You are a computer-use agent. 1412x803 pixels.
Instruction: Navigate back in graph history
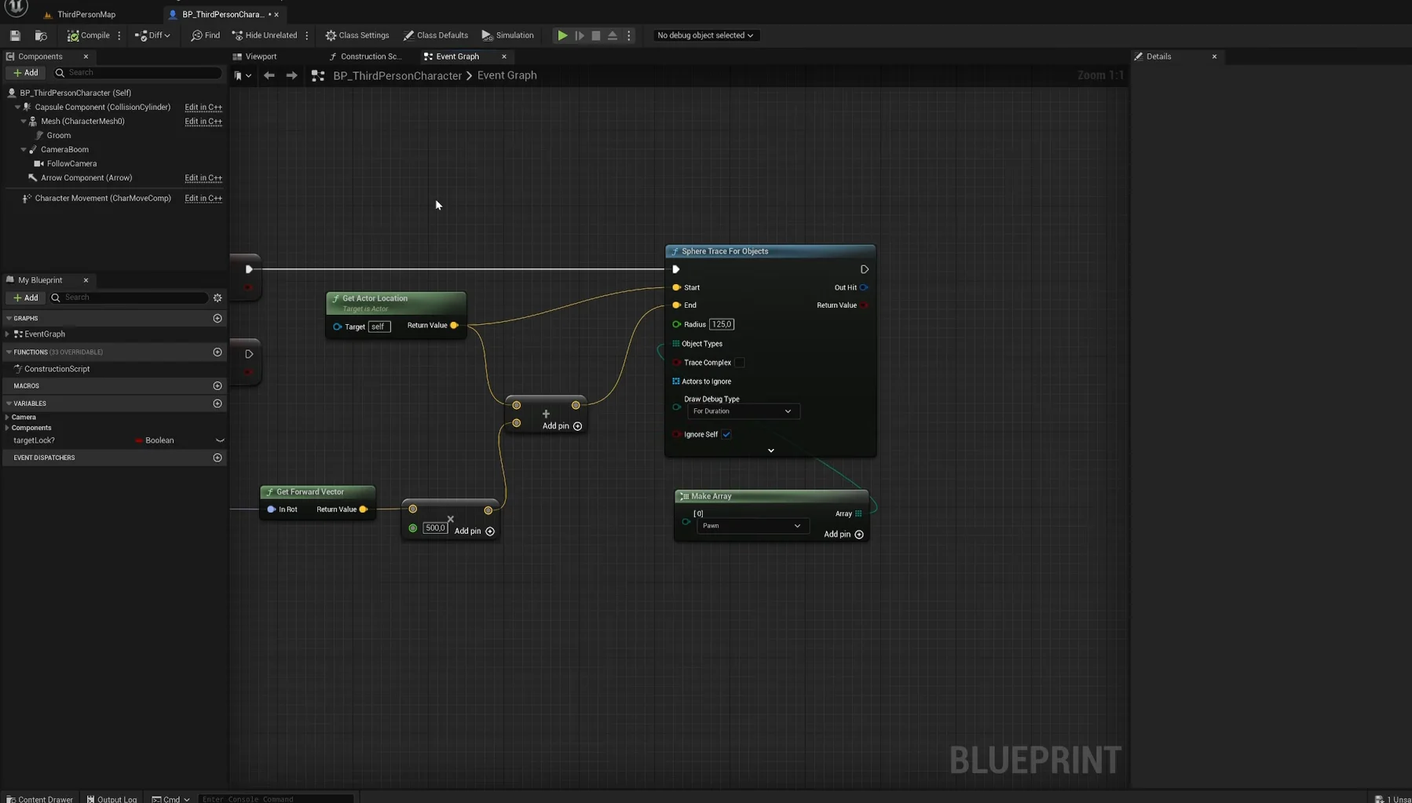[269, 75]
